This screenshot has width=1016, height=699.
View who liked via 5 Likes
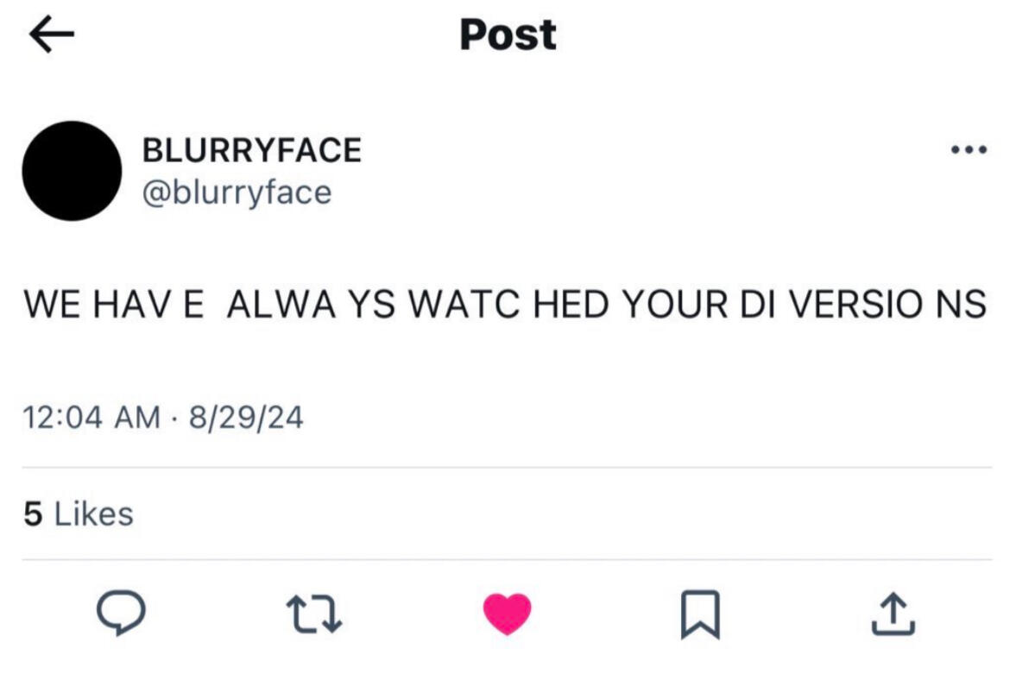click(79, 514)
